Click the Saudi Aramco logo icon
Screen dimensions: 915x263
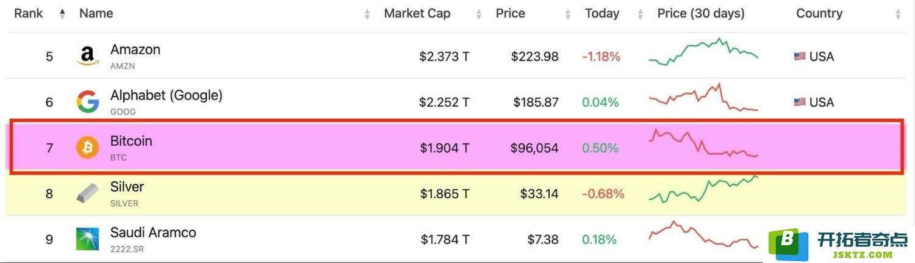coord(88,239)
